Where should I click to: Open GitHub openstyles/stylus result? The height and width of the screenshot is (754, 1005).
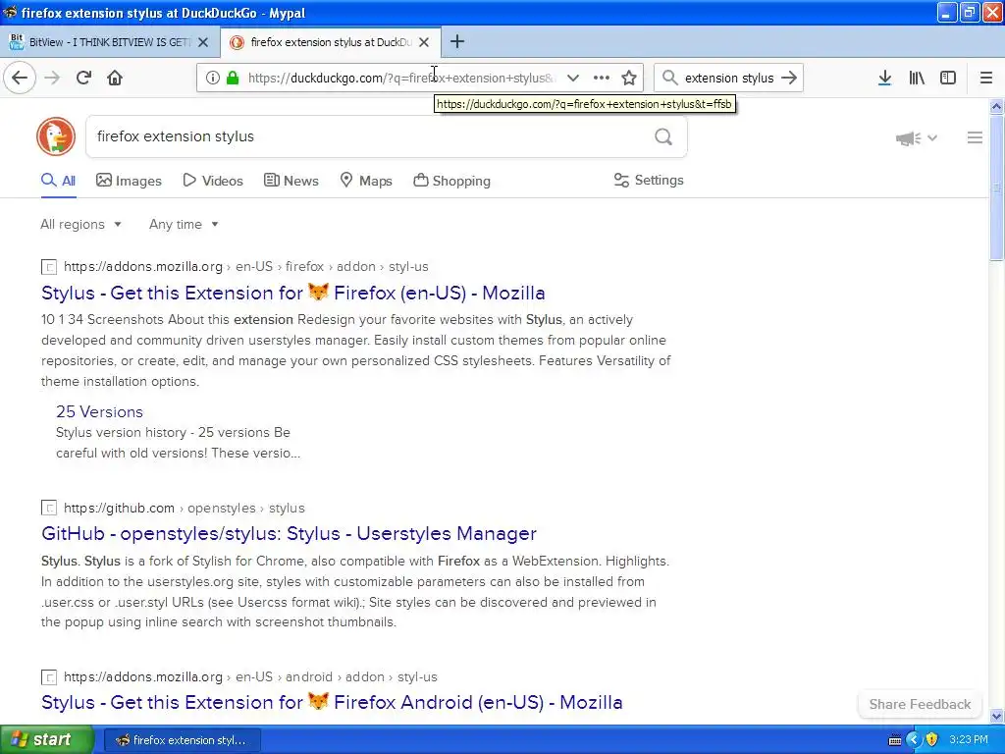click(290, 533)
